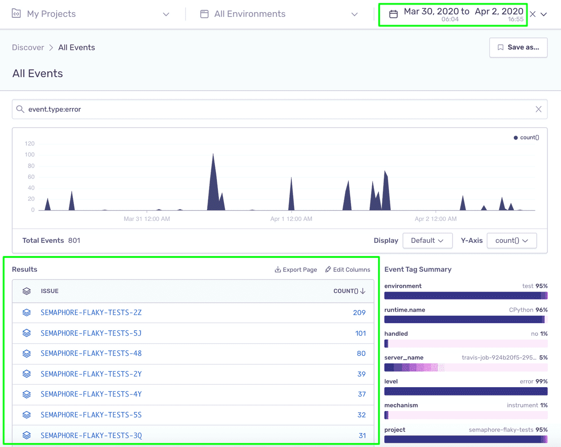Open issue SEMAPHORE-FLAKY-TESTS-5J
This screenshot has width=561, height=447.
point(91,333)
